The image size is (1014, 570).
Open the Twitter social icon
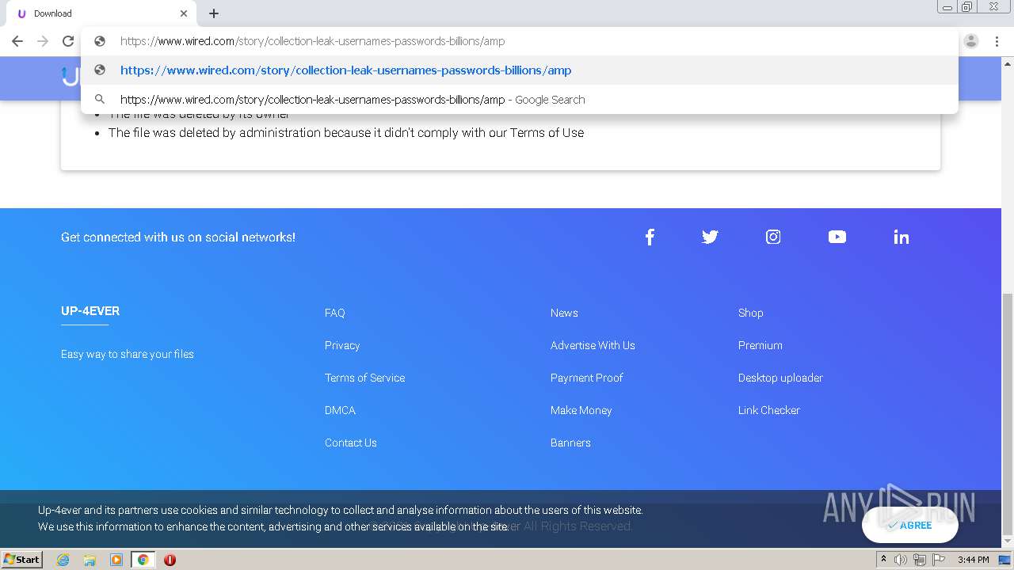tap(710, 237)
